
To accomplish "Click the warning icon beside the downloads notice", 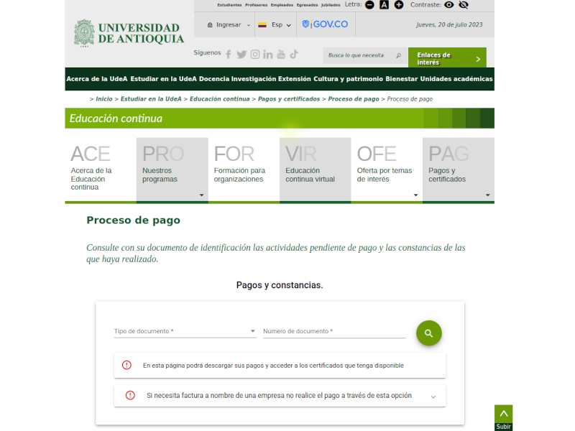I will coord(126,365).
